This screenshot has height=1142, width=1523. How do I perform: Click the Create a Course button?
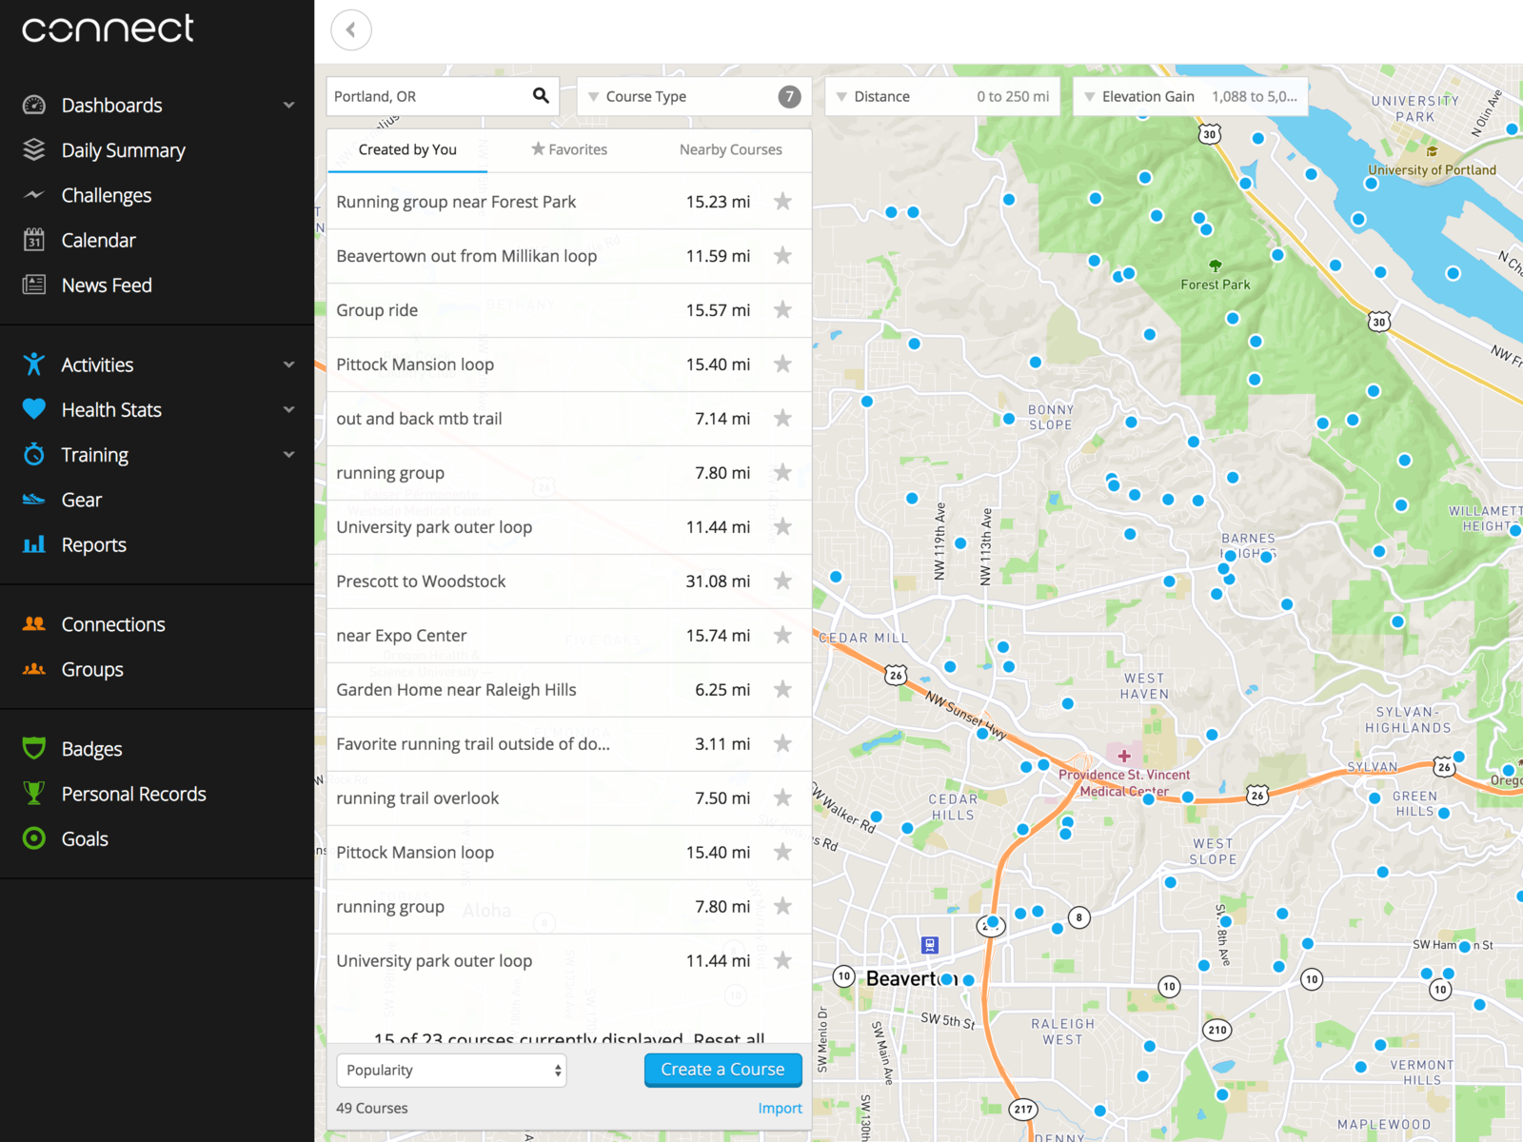pyautogui.click(x=722, y=1070)
